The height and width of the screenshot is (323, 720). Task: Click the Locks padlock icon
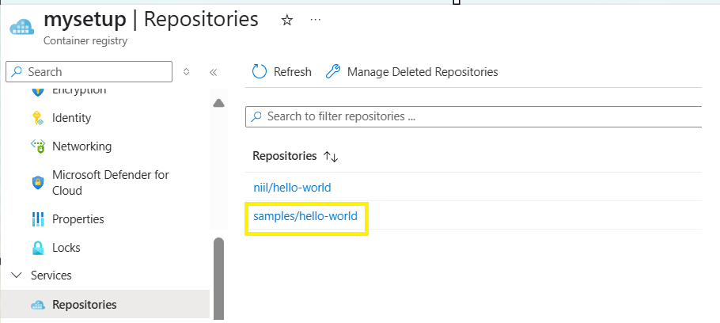[38, 248]
